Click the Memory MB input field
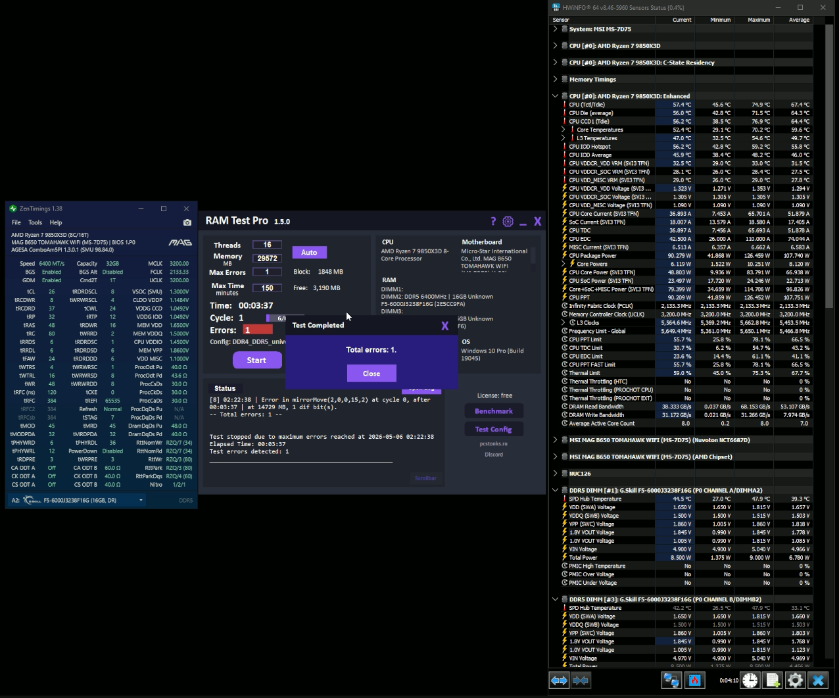Image resolution: width=839 pixels, height=698 pixels. pos(267,259)
